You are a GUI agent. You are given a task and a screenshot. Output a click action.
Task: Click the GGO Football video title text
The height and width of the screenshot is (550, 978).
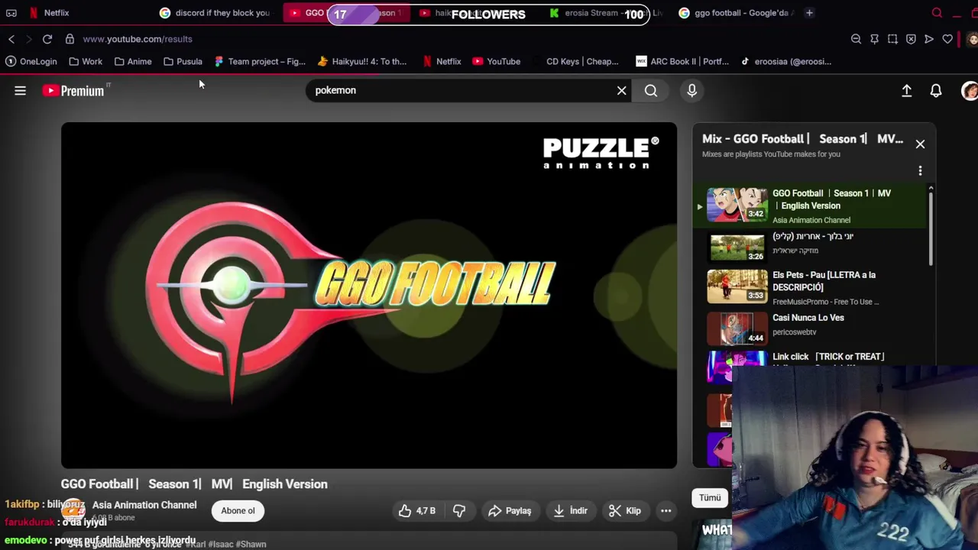[x=194, y=484]
